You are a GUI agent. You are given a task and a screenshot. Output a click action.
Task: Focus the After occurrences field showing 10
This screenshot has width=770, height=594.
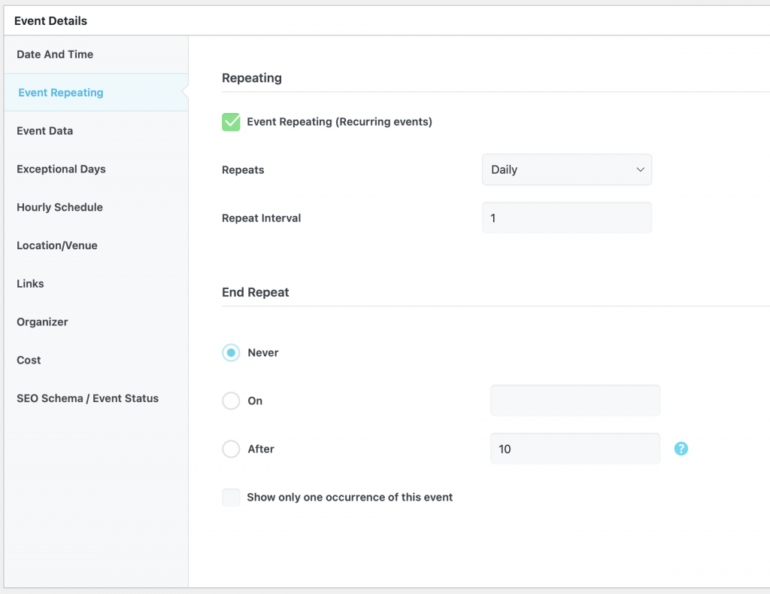574,449
